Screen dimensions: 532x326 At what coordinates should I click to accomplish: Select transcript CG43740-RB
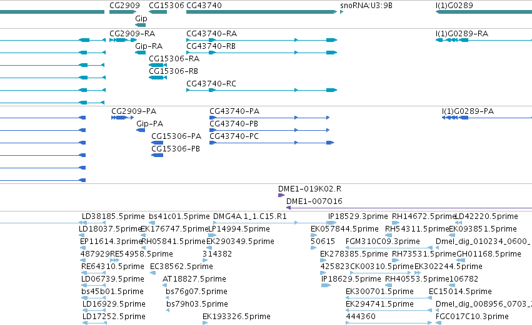pyautogui.click(x=211, y=46)
